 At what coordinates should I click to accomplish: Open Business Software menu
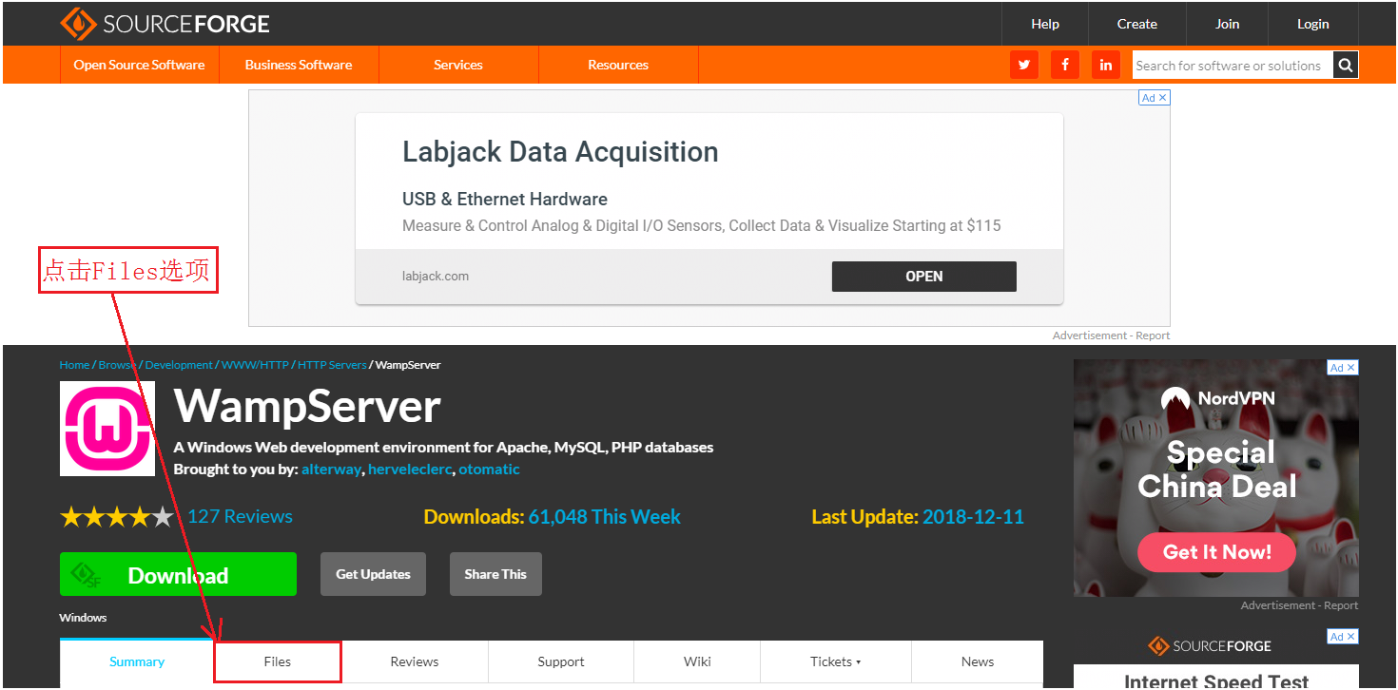point(299,65)
